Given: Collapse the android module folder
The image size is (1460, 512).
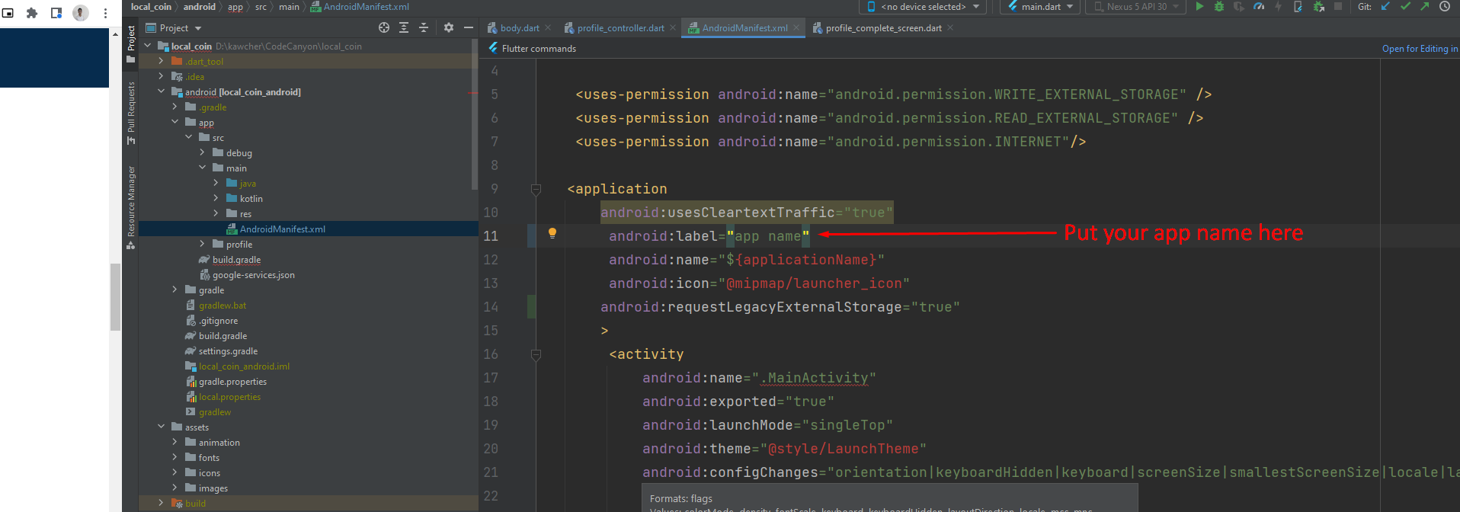Looking at the screenshot, I should coord(161,91).
